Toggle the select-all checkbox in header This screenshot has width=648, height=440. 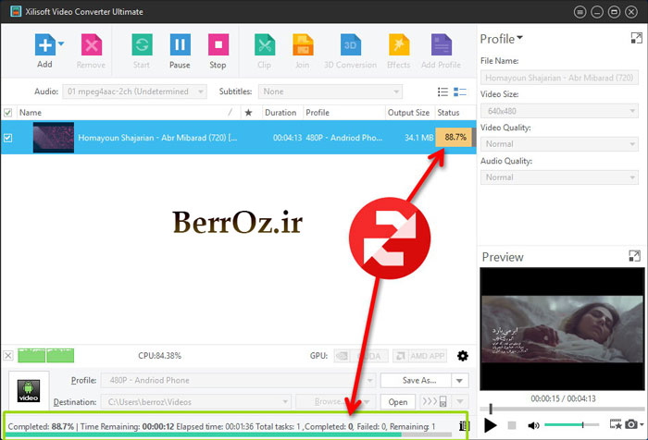(x=8, y=113)
